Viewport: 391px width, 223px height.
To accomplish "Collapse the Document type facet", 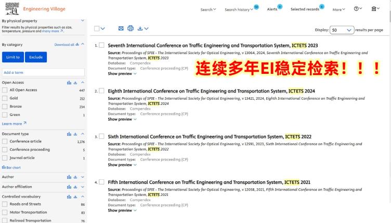I will pyautogui.click(x=83, y=134).
